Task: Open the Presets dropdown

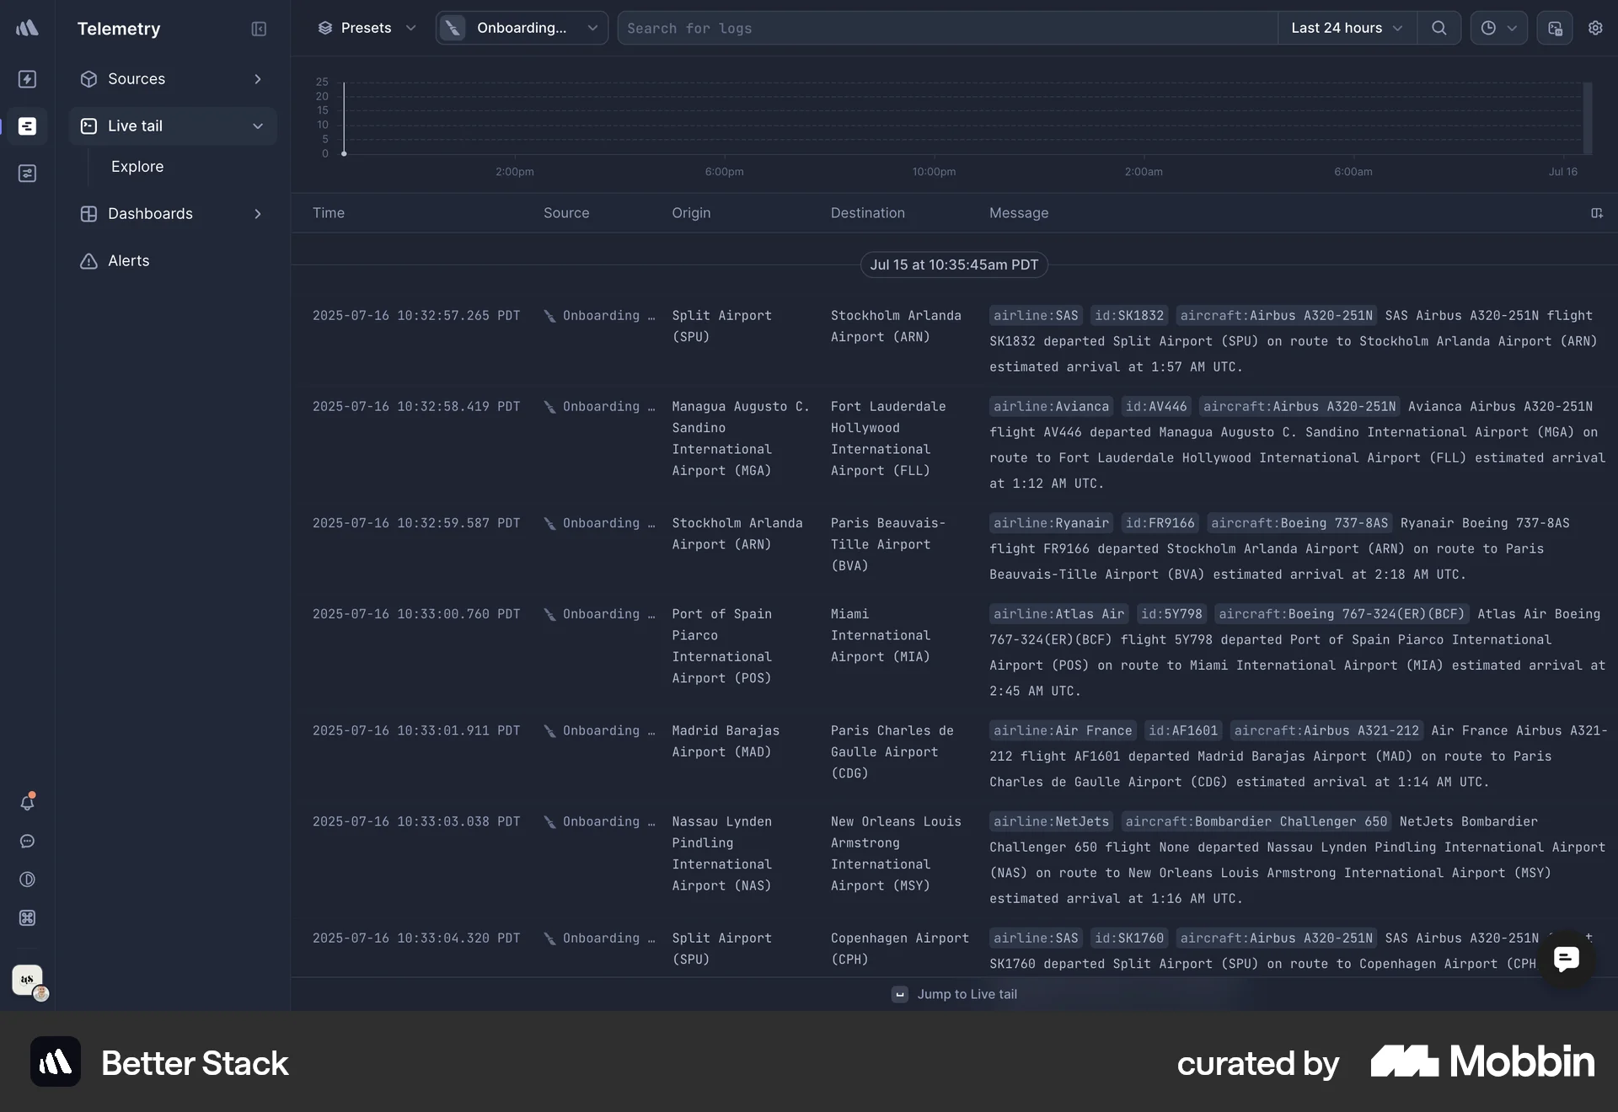Action: pos(367,28)
